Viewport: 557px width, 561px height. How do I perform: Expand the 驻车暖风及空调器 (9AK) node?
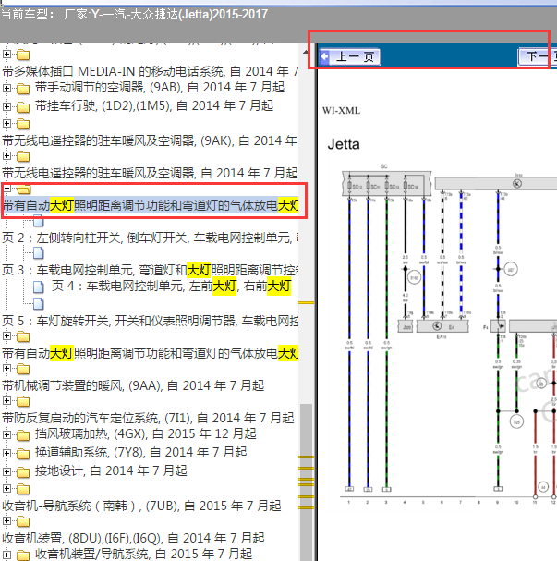click(6, 124)
